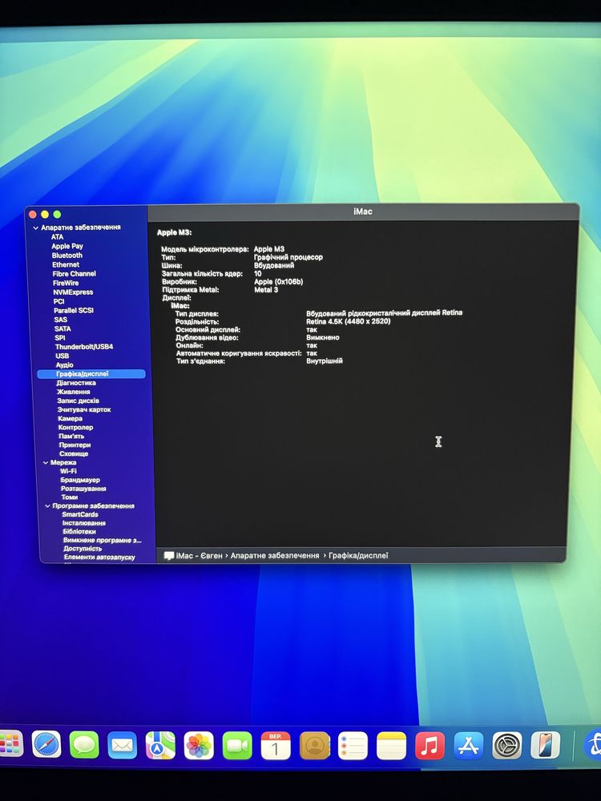Click iMac – Євген in the path bar
Viewport: 601px width, 801px height.
pos(200,556)
